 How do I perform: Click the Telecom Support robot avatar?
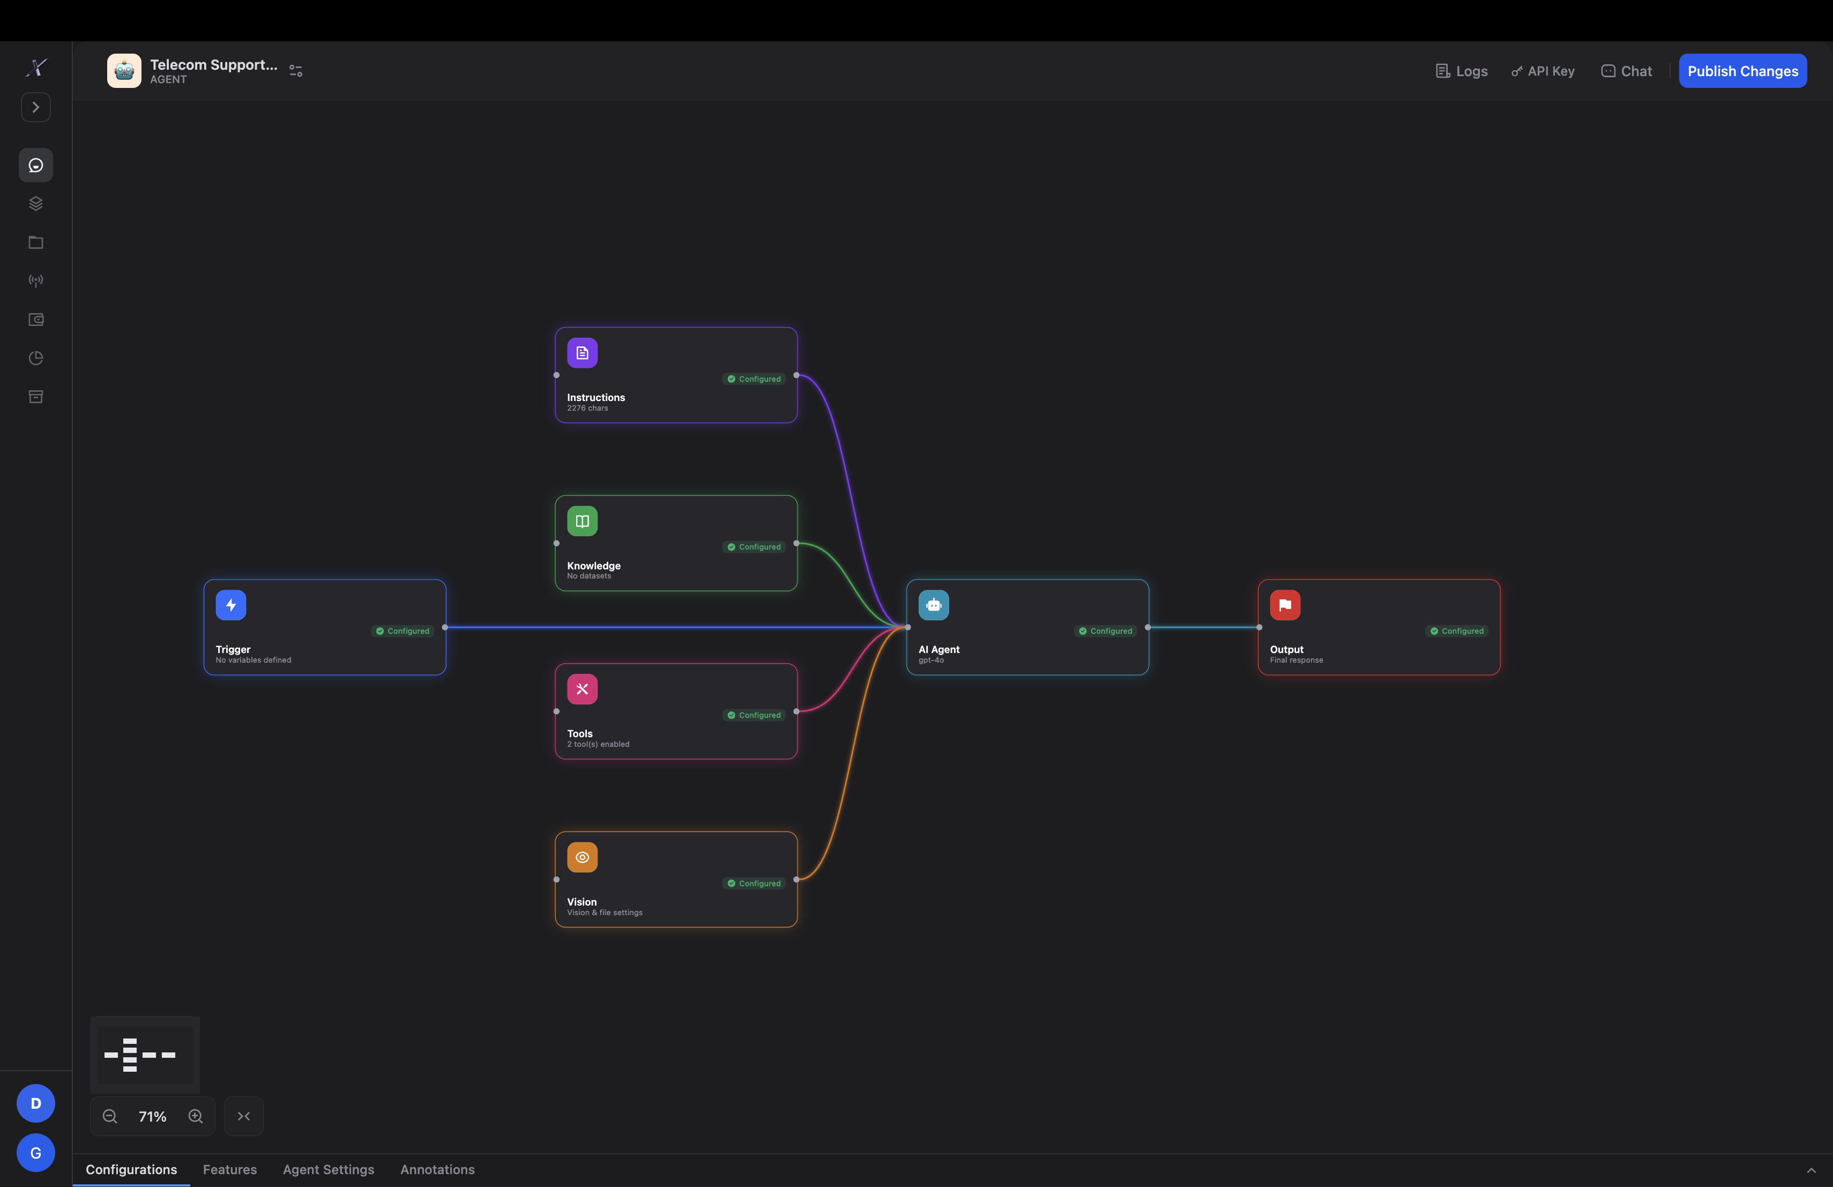(x=124, y=71)
